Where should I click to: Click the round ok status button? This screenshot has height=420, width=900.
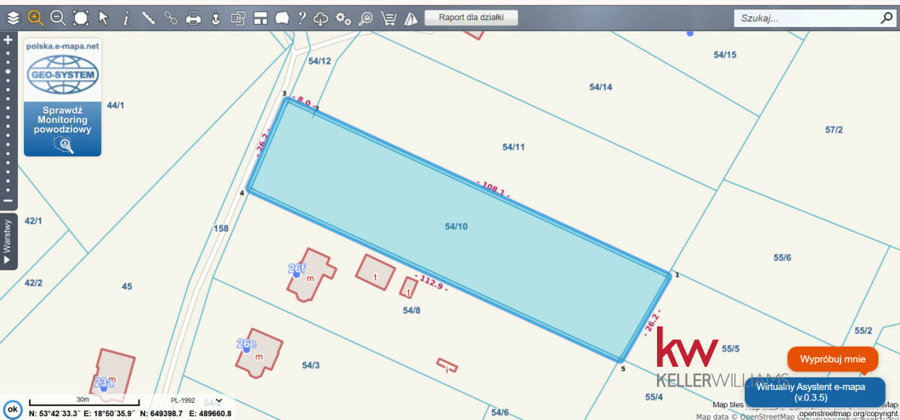tap(13, 410)
